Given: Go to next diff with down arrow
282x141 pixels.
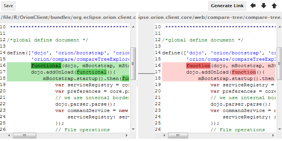Looking at the screenshot, I should [263, 6].
